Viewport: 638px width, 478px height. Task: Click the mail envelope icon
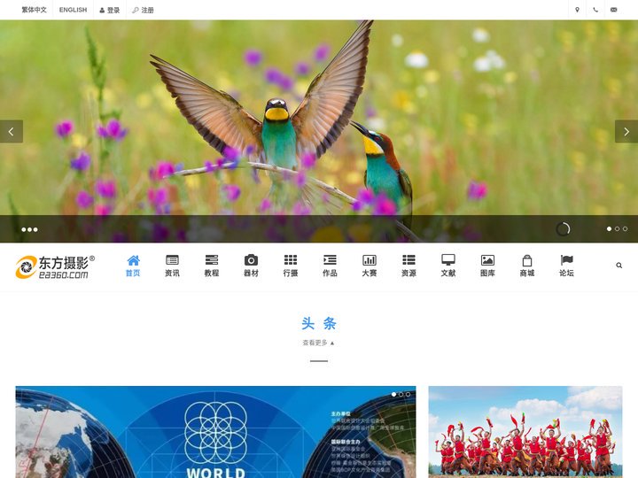pyautogui.click(x=614, y=10)
